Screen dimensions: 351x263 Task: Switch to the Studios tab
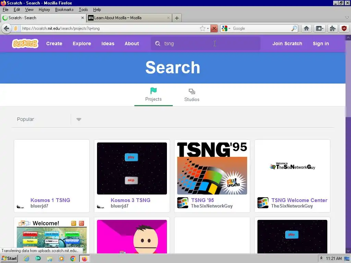[x=192, y=96]
